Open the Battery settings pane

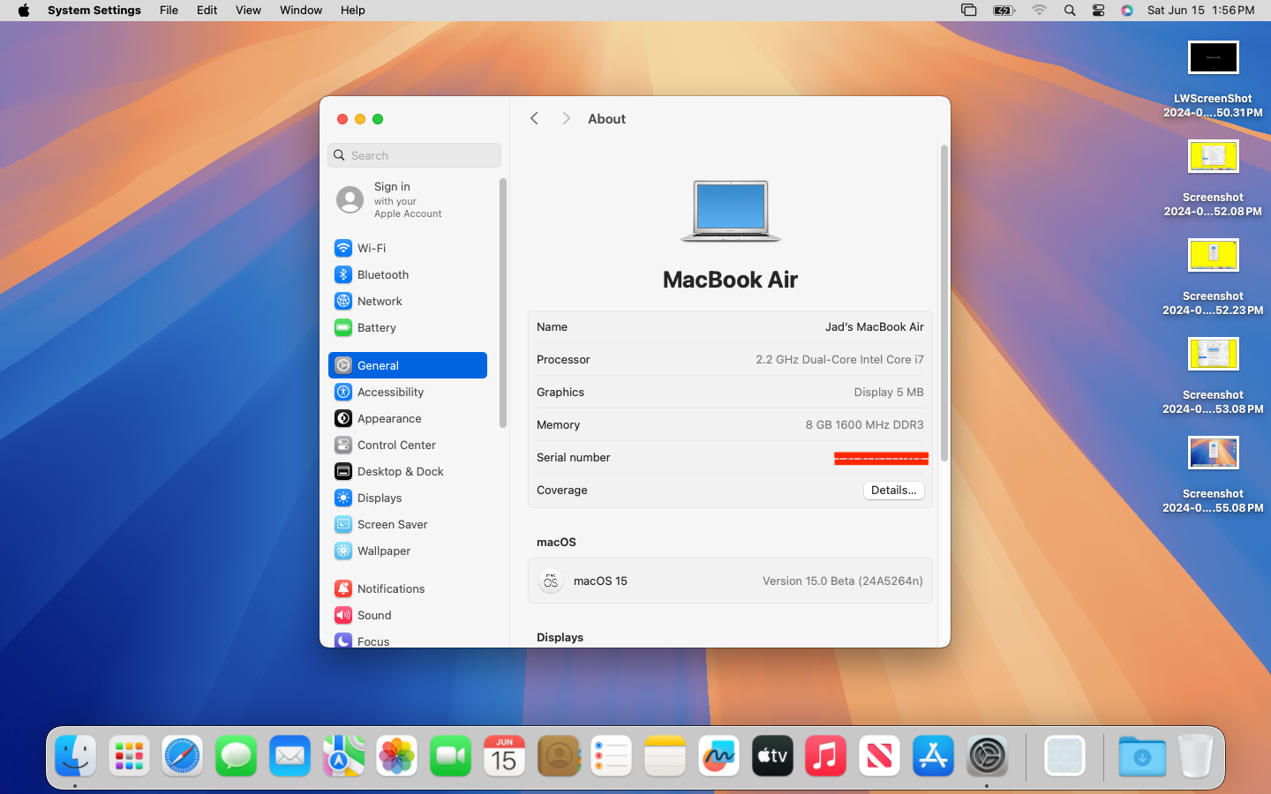(376, 327)
